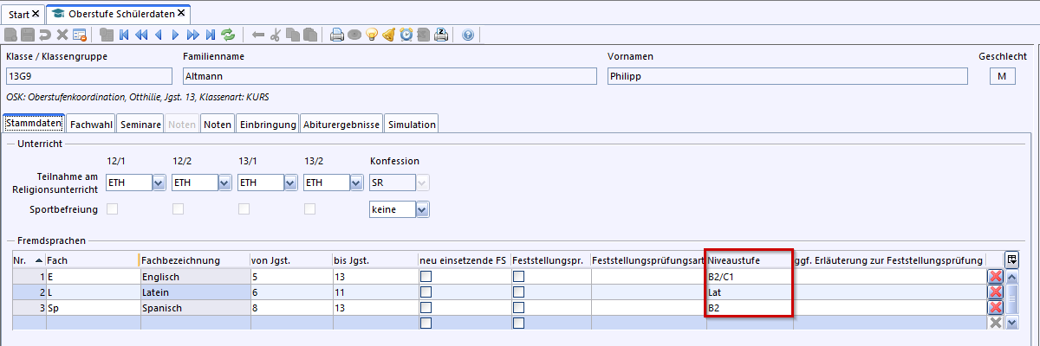
Task: Expand the 13/2 religion class dropdown
Action: [356, 183]
